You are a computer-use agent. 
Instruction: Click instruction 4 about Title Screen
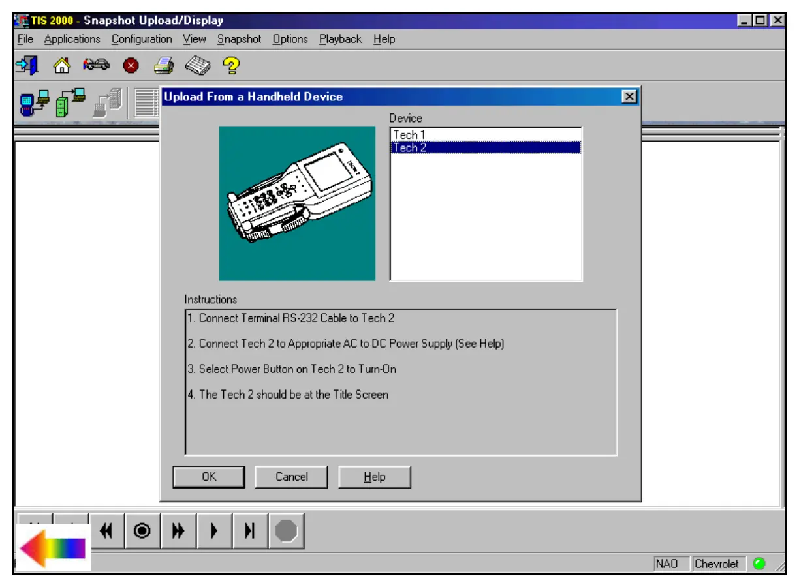[x=288, y=394]
